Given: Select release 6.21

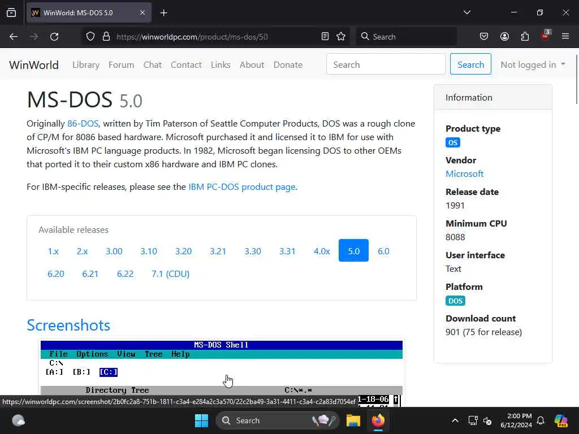Looking at the screenshot, I should 90,274.
